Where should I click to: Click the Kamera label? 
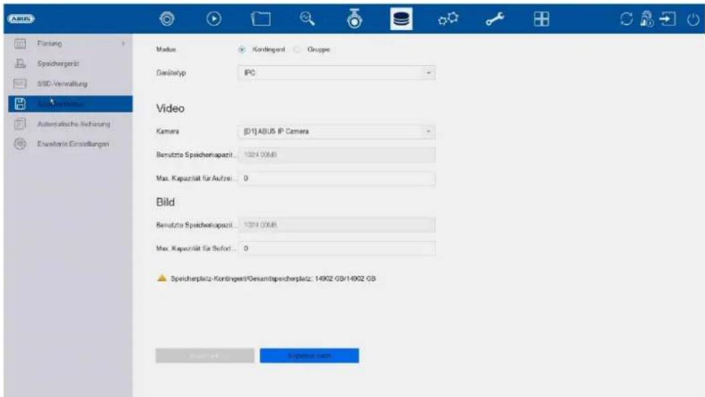[x=168, y=131]
